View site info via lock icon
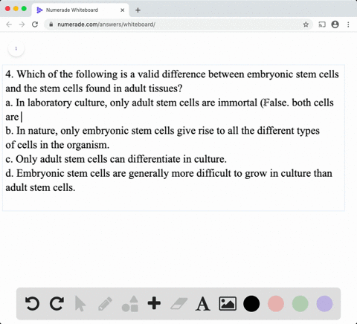Image resolution: width=357 pixels, height=324 pixels. (51, 25)
